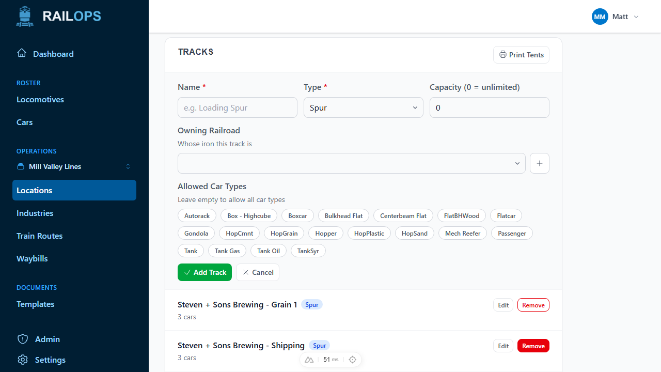Toggle the Boxcar car type chip
Image resolution: width=661 pixels, height=372 pixels.
[x=298, y=216]
